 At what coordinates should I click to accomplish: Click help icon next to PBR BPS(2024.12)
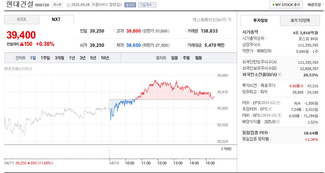[x=279, y=115]
